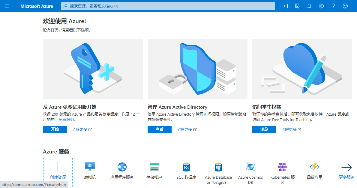357x188 pixels.
Task: Click the 浏览 button for student benefits
Action: pos(264,129)
